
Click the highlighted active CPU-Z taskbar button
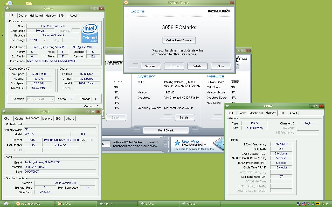(x=117, y=204)
